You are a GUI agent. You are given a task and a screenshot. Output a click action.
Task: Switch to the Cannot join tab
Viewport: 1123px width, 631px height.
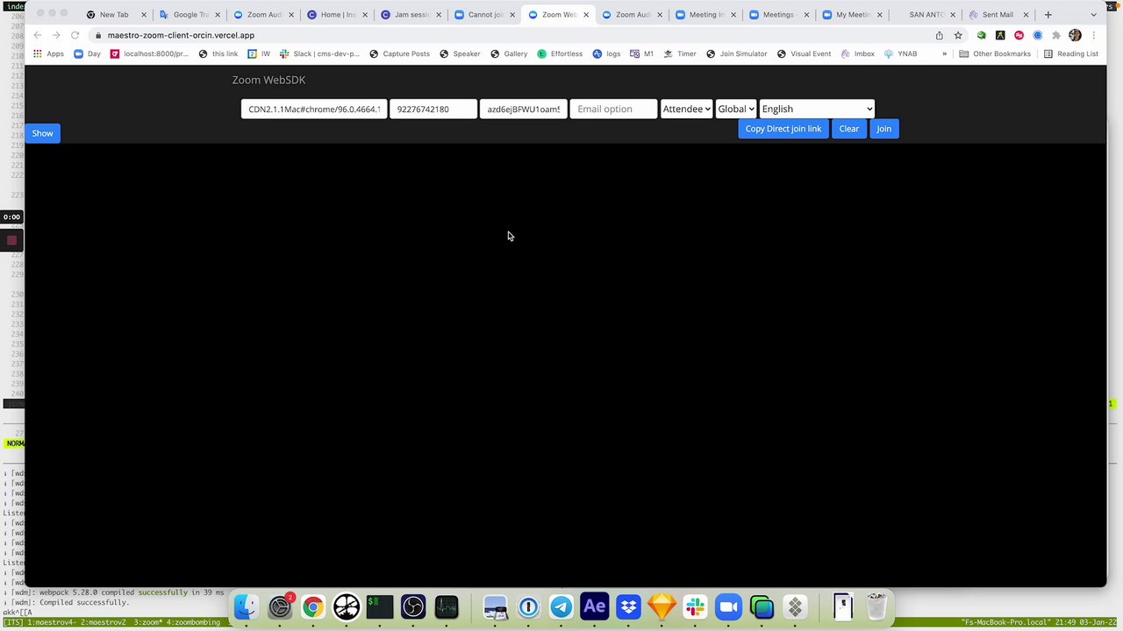coord(483,15)
